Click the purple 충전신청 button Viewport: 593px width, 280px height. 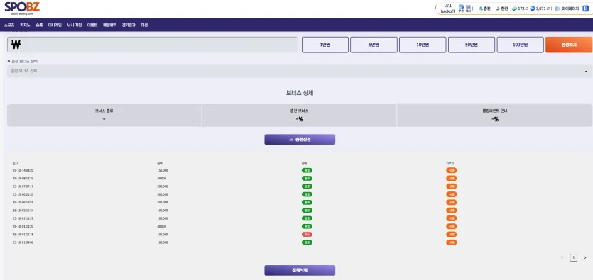(300, 139)
